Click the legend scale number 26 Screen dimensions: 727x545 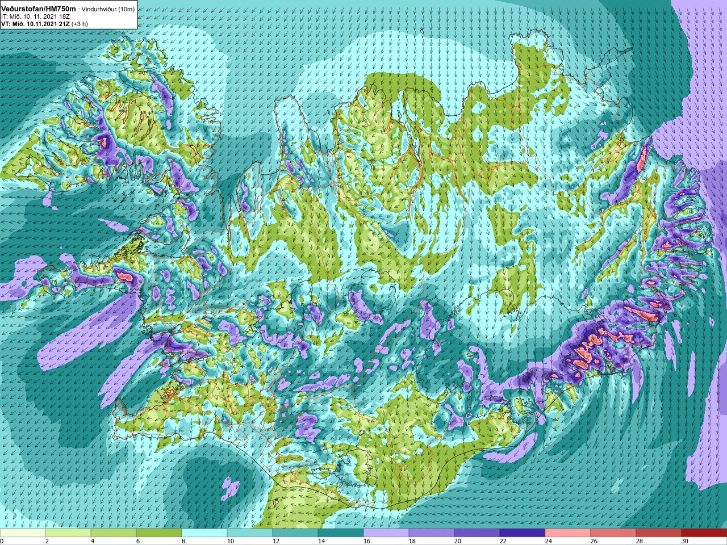coord(594,541)
